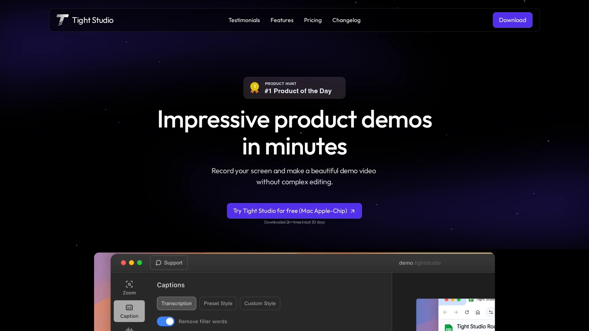Click the Support button in demo window
589x331 pixels.
tap(169, 263)
